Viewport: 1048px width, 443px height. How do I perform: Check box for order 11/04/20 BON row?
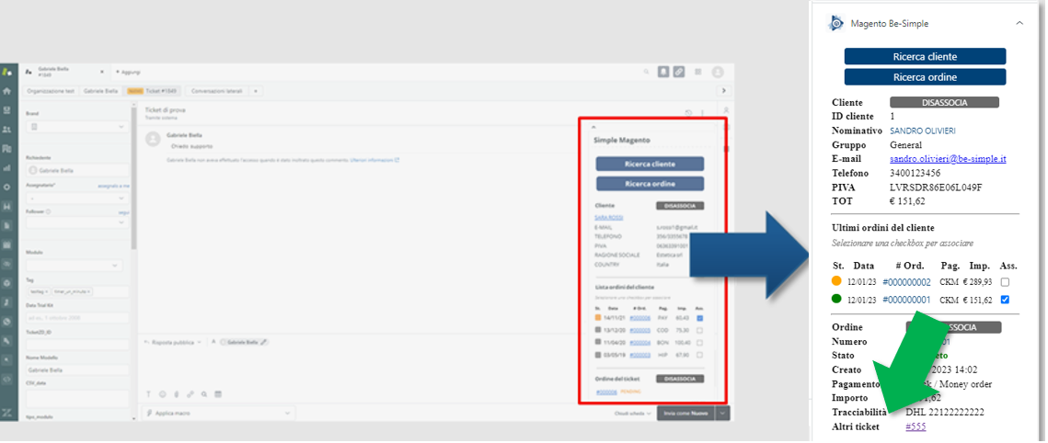pyautogui.click(x=700, y=342)
